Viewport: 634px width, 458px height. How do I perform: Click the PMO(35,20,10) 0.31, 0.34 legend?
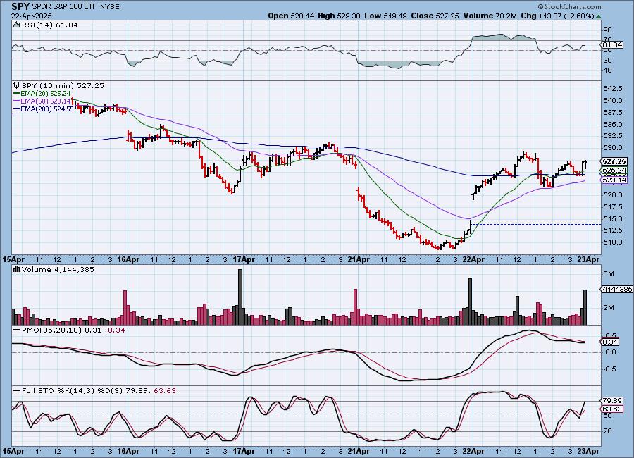coord(73,330)
